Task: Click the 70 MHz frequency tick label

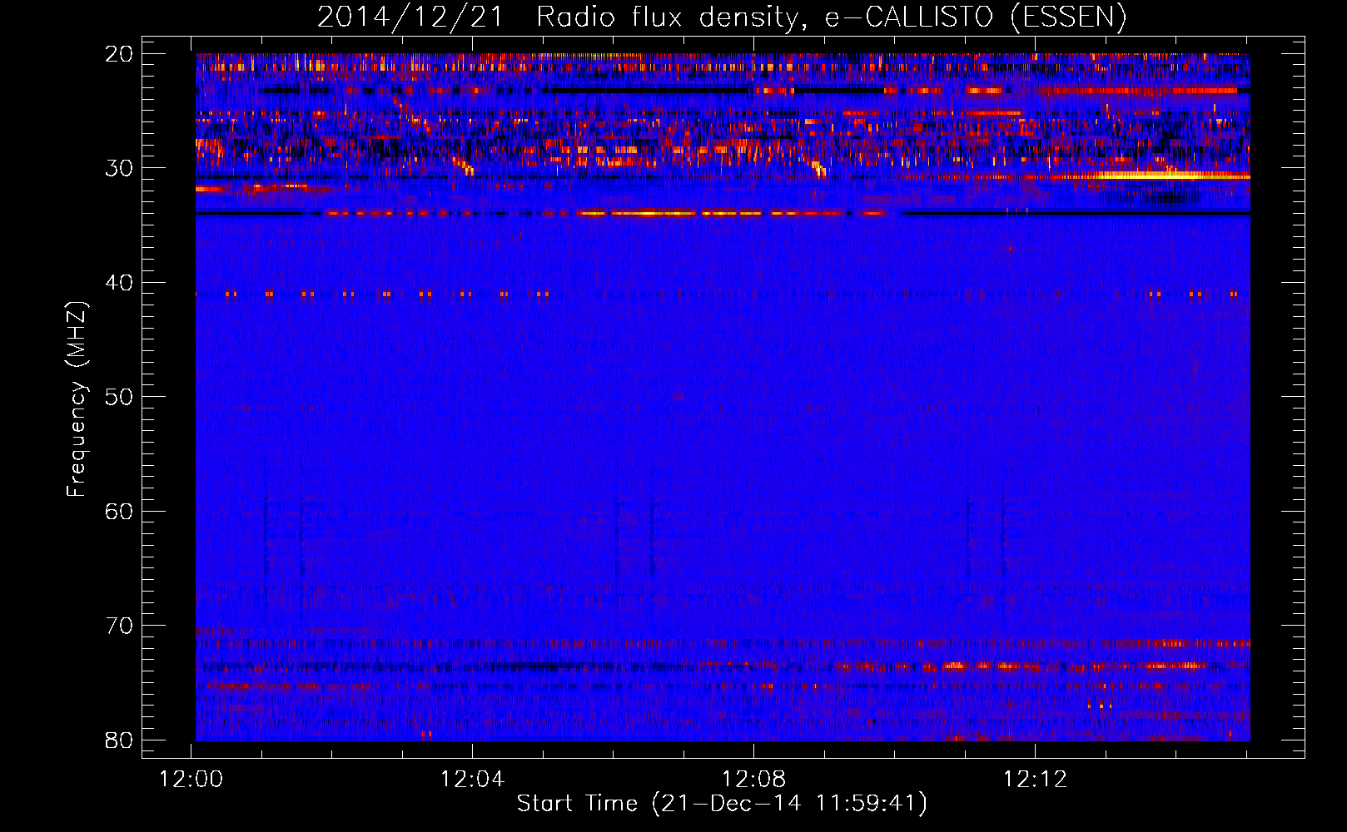Action: (x=119, y=626)
